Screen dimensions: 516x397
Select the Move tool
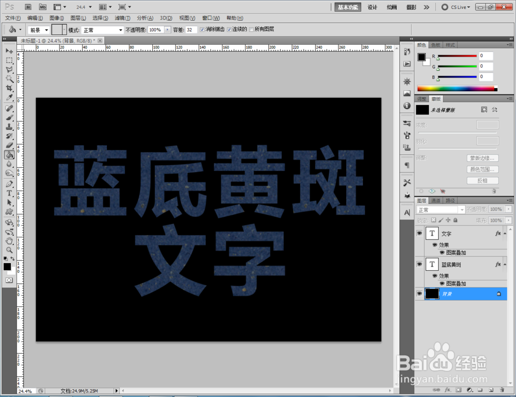pyautogui.click(x=9, y=51)
